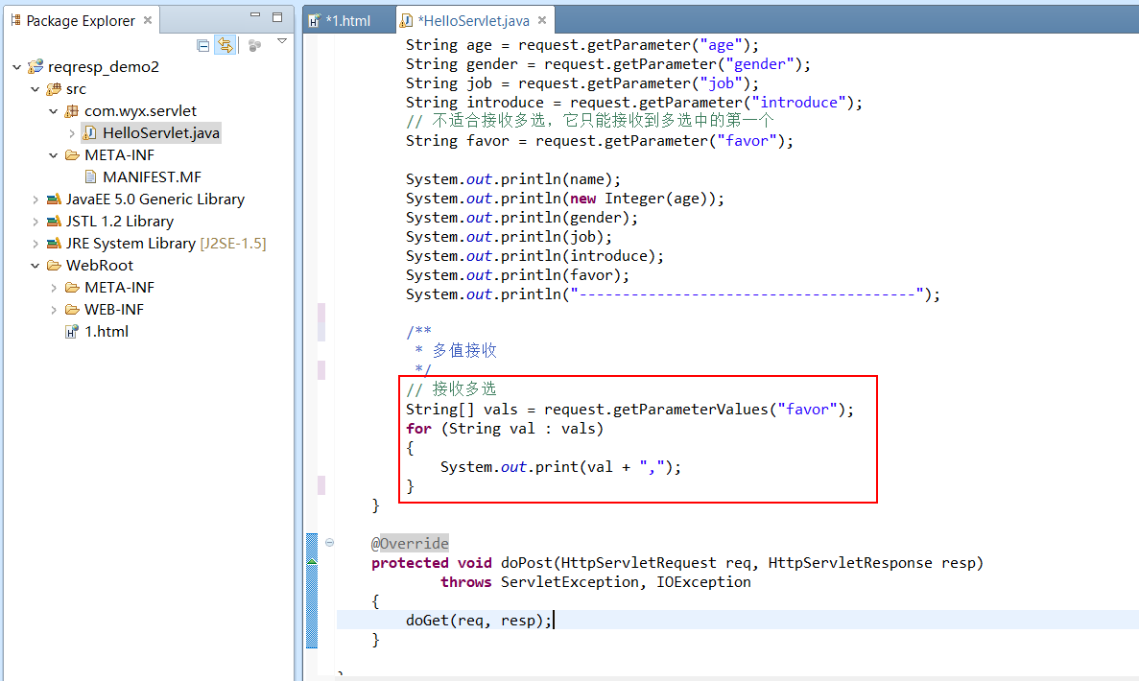
Task: Click System.out.println(favor); line
Action: tap(518, 275)
